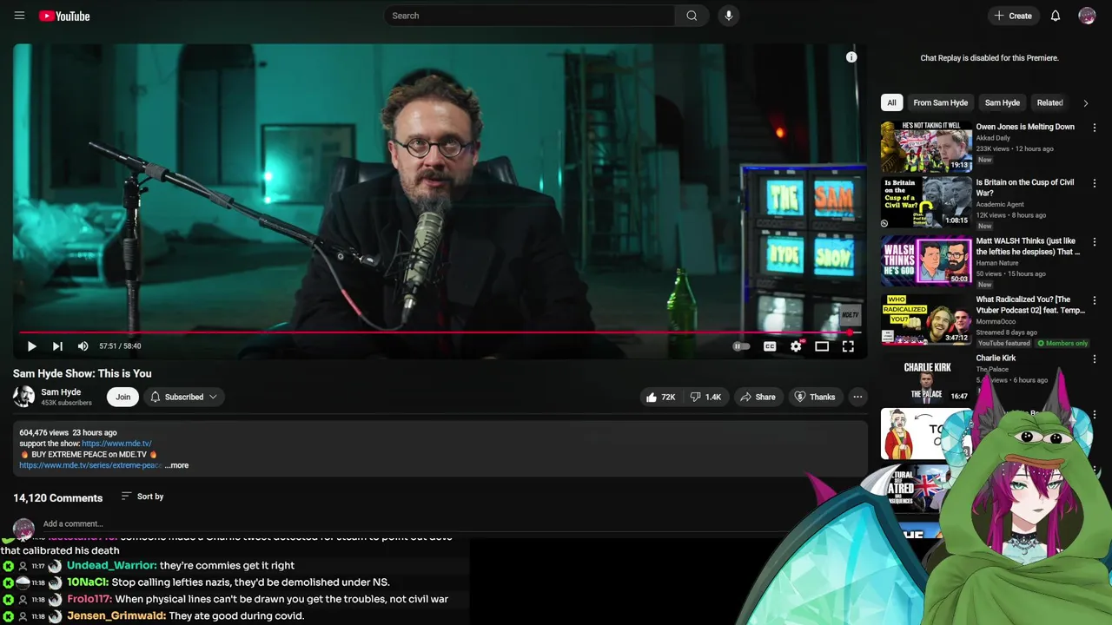Open the Sam Hyde channel avatar
The height and width of the screenshot is (625, 1112).
[x=23, y=397]
